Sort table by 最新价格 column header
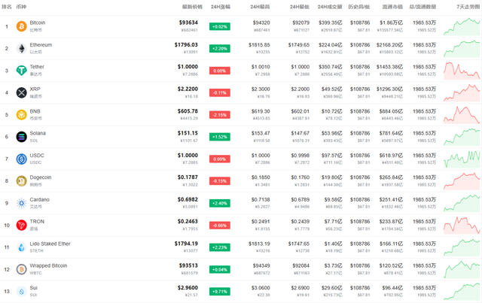The height and width of the screenshot is (303, 482). coord(193,7)
